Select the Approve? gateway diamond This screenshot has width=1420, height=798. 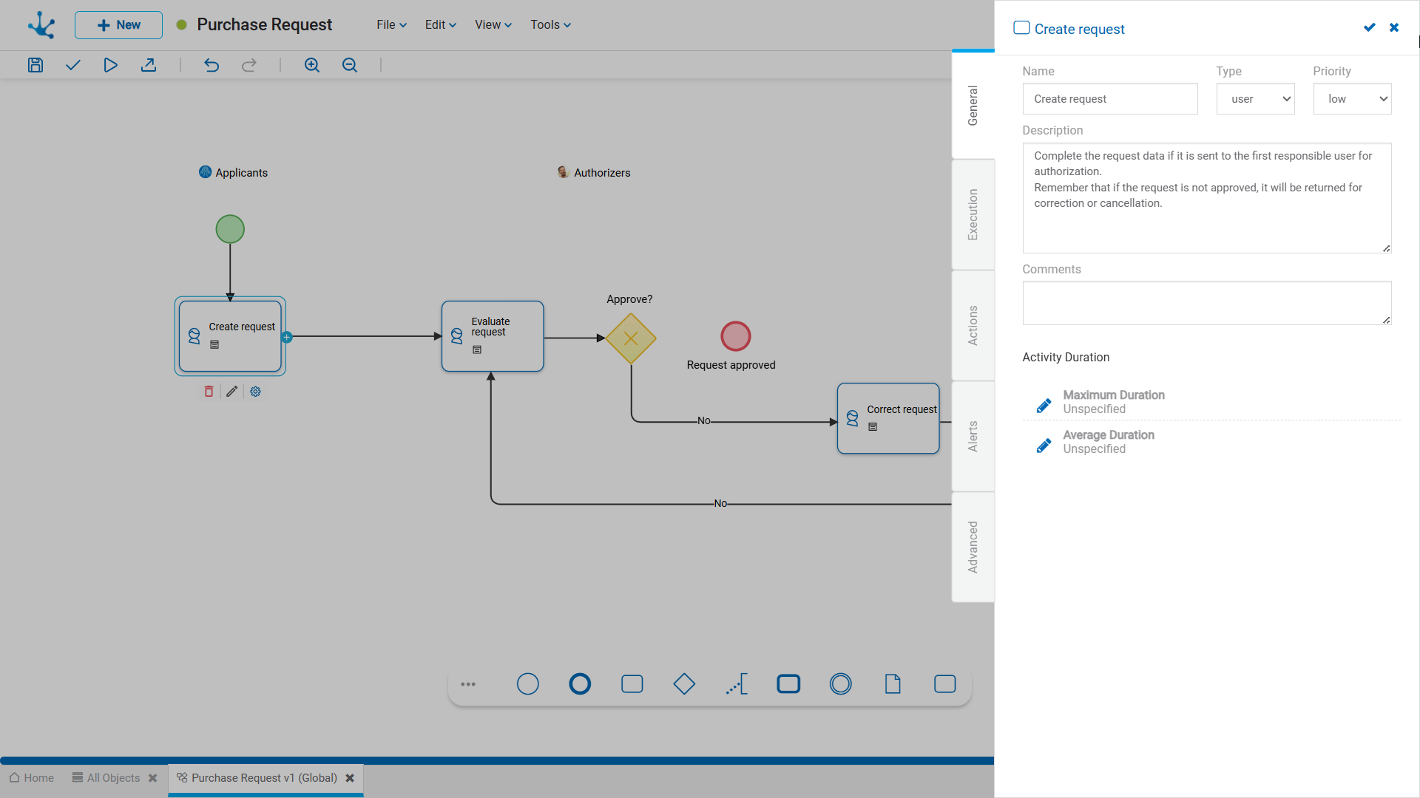pos(631,338)
